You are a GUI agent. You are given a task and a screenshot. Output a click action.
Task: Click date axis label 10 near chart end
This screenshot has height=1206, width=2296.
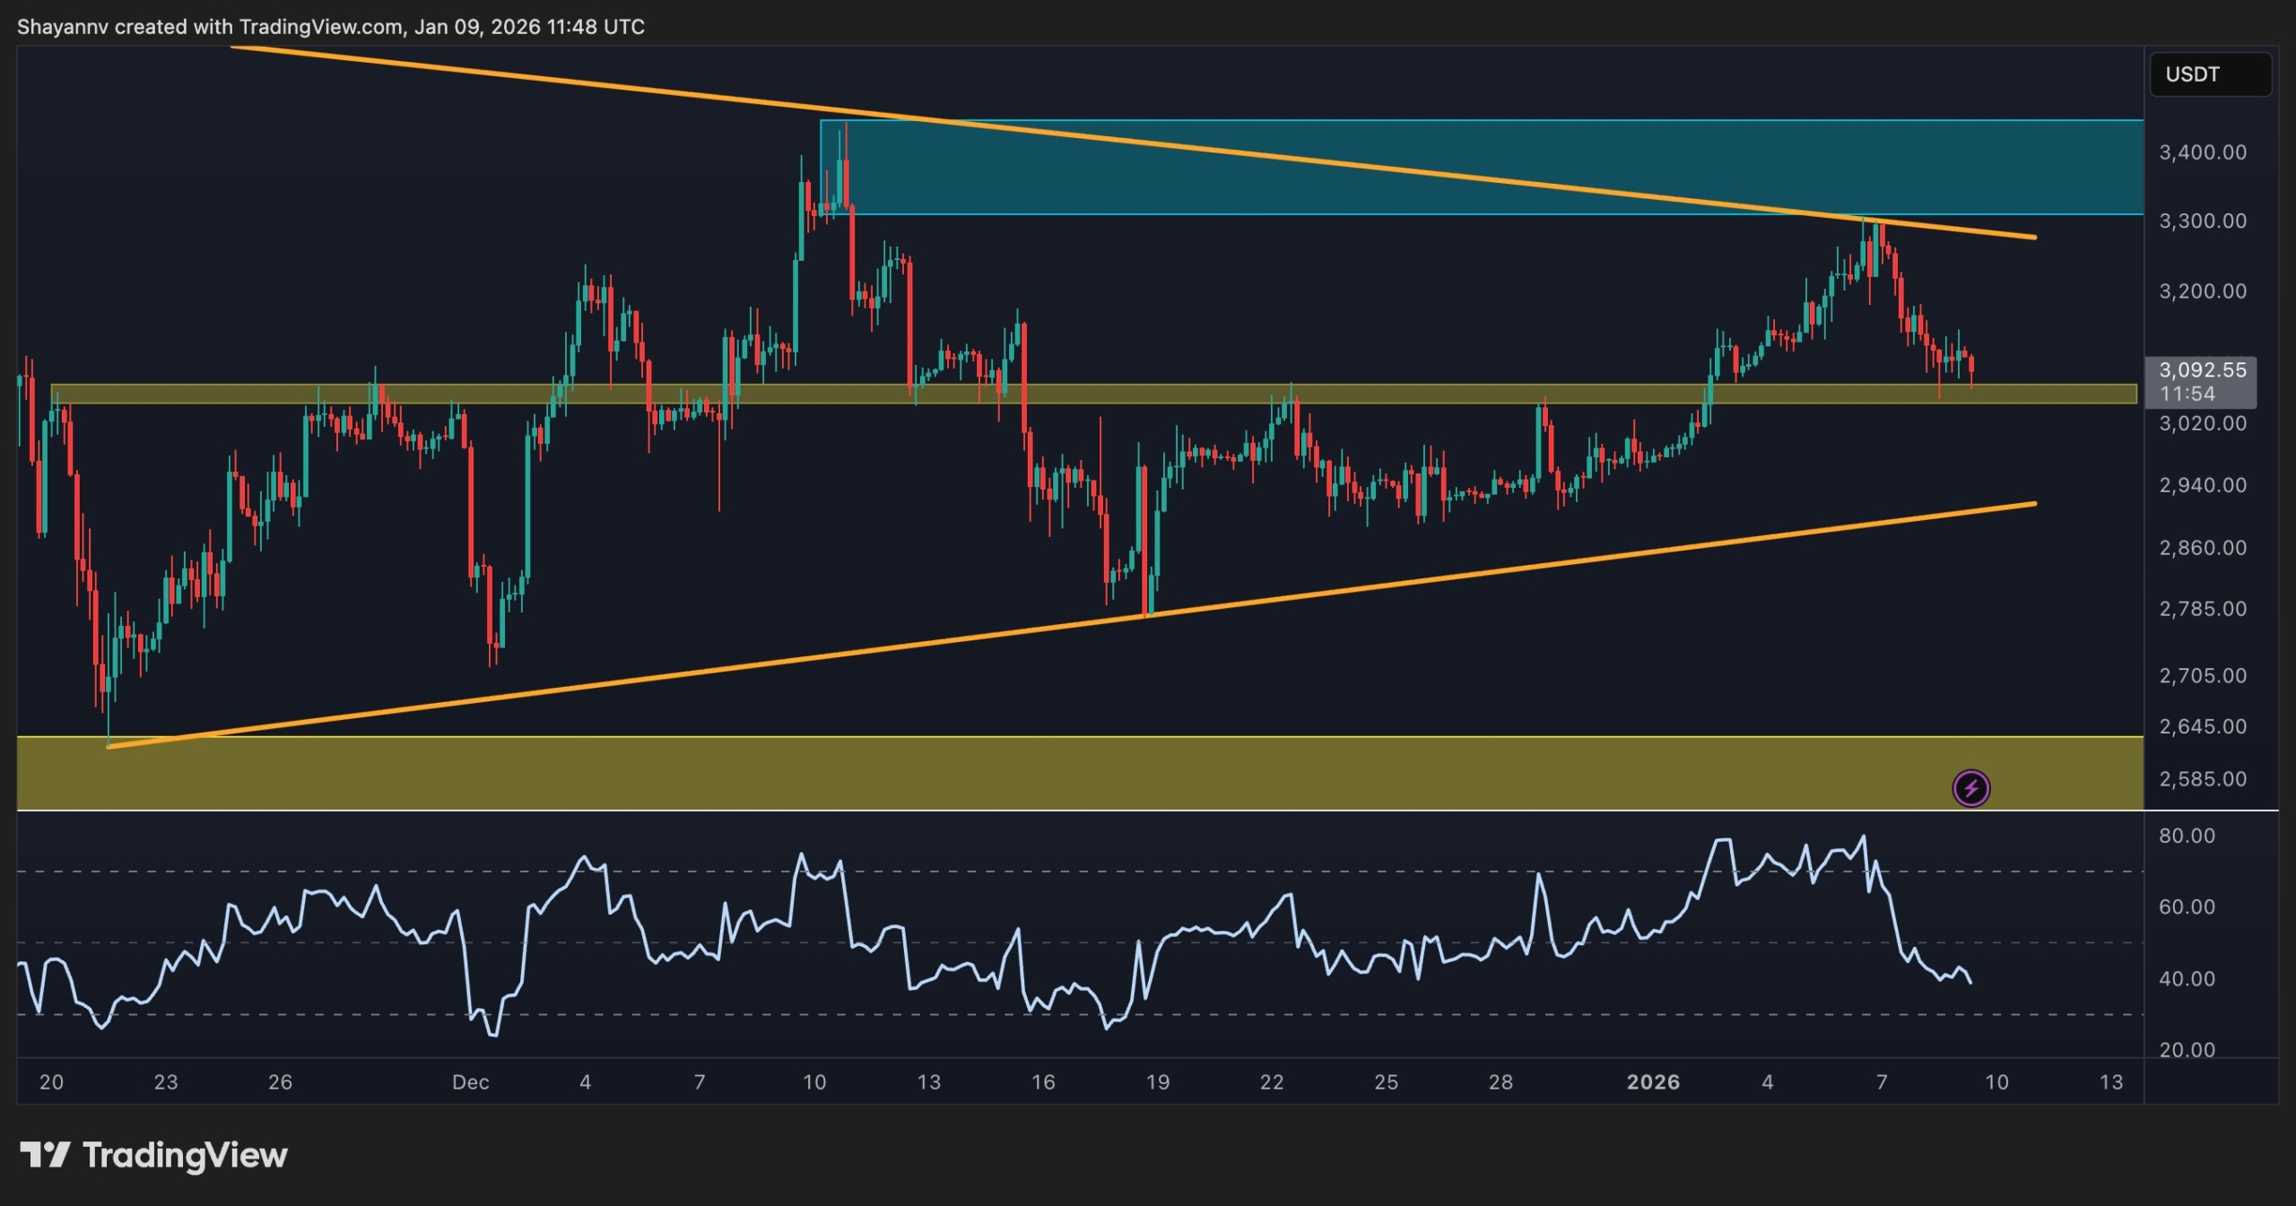(1996, 1082)
